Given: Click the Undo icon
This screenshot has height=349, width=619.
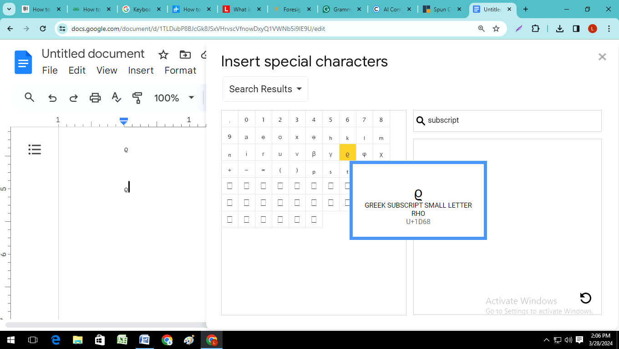Looking at the screenshot, I should (x=51, y=97).
